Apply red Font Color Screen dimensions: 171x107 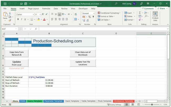coord(44,19)
